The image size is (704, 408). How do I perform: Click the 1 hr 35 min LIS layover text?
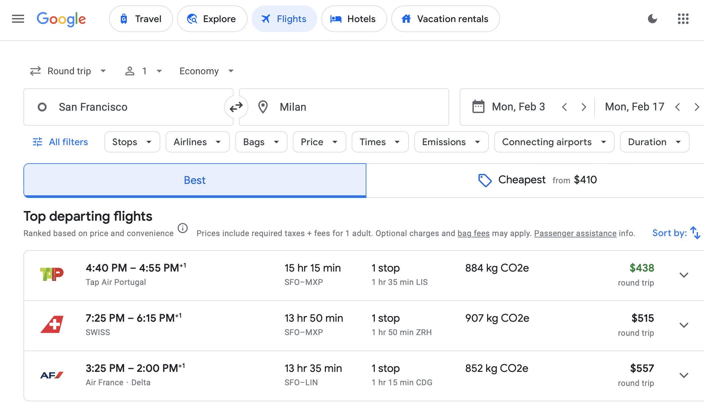[x=400, y=282]
